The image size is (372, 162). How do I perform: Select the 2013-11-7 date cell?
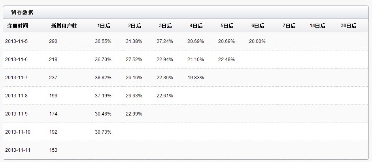point(17,78)
